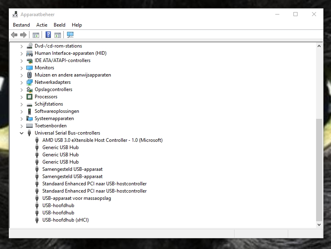This screenshot has height=249, width=331.
Task: Click the scrollbar down arrow
Action: pyautogui.click(x=319, y=225)
